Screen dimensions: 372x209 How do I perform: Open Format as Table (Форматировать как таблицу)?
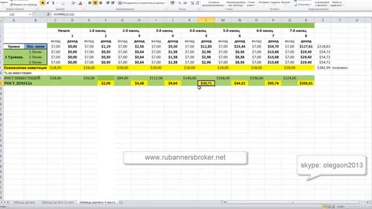(x=236, y=3)
